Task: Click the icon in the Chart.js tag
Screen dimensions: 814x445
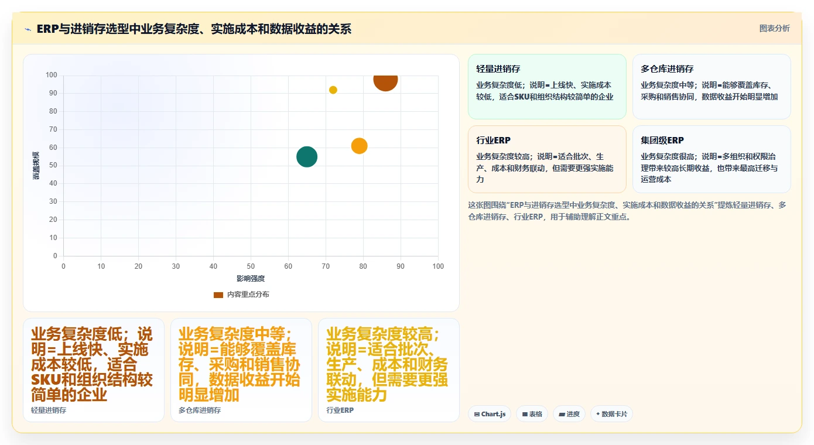Action: [477, 415]
